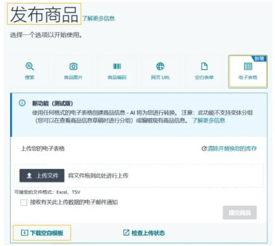Click the external-link icon beside 检查上传状态
This screenshot has width=275, height=246.
pyautogui.click(x=126, y=232)
